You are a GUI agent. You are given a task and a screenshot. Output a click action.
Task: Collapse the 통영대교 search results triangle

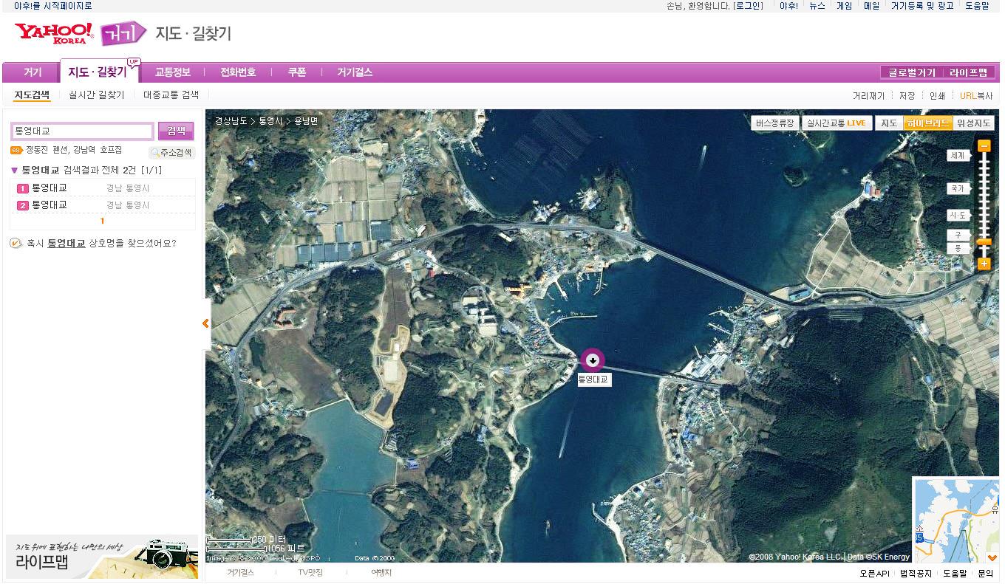15,171
